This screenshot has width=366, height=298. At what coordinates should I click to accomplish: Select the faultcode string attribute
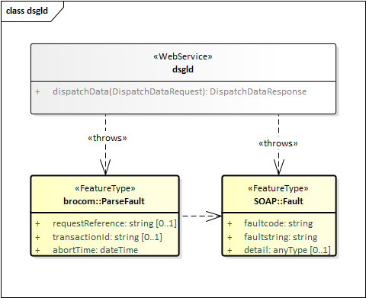click(x=278, y=223)
